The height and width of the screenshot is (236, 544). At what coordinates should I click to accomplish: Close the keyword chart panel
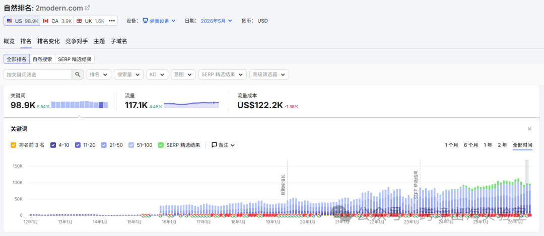click(x=529, y=129)
